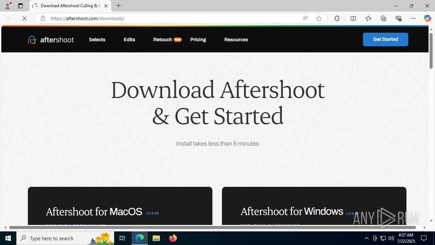Image resolution: width=435 pixels, height=245 pixels.
Task: Click the page scroll down arrow
Action: [431, 221]
